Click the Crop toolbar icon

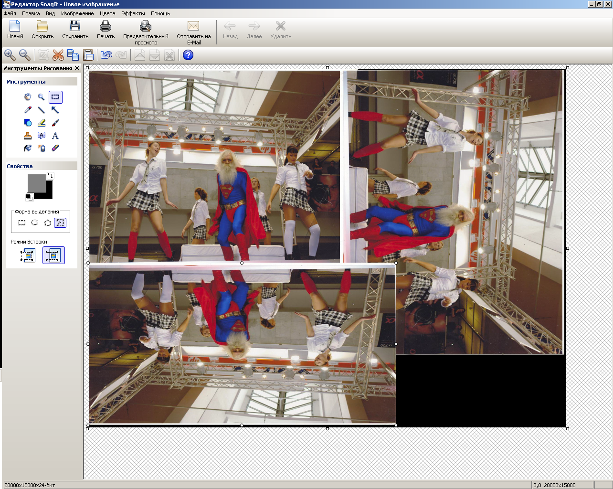click(43, 55)
